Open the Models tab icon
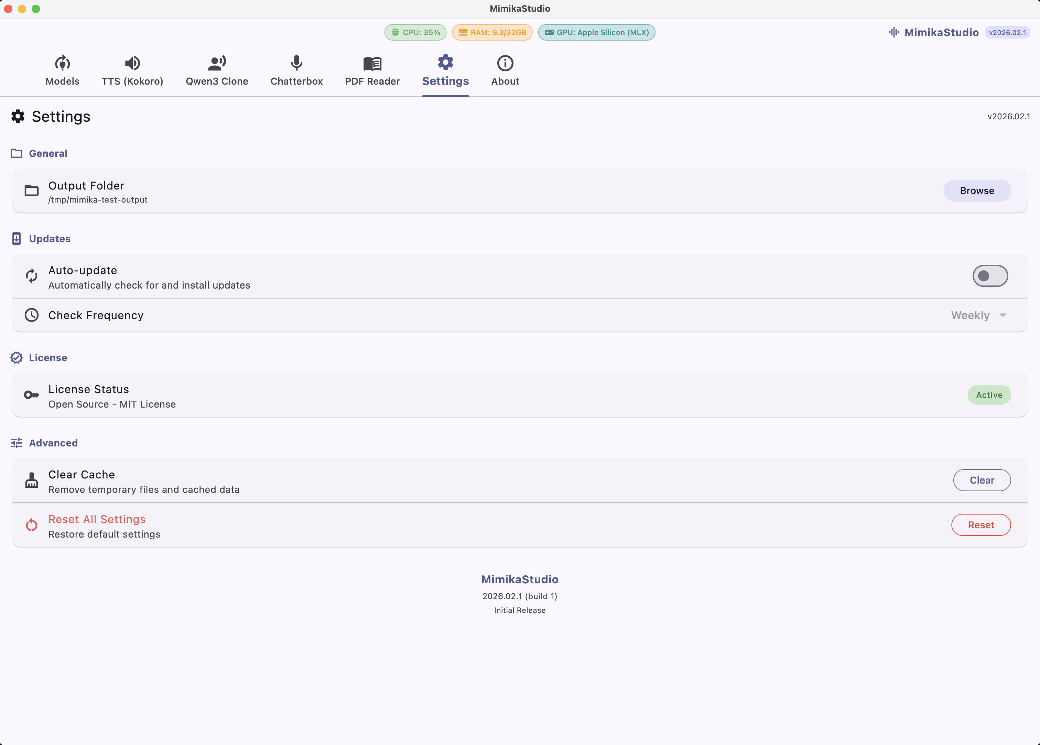 [x=62, y=63]
